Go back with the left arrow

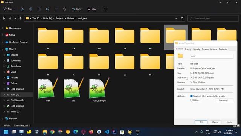coord(4,19)
